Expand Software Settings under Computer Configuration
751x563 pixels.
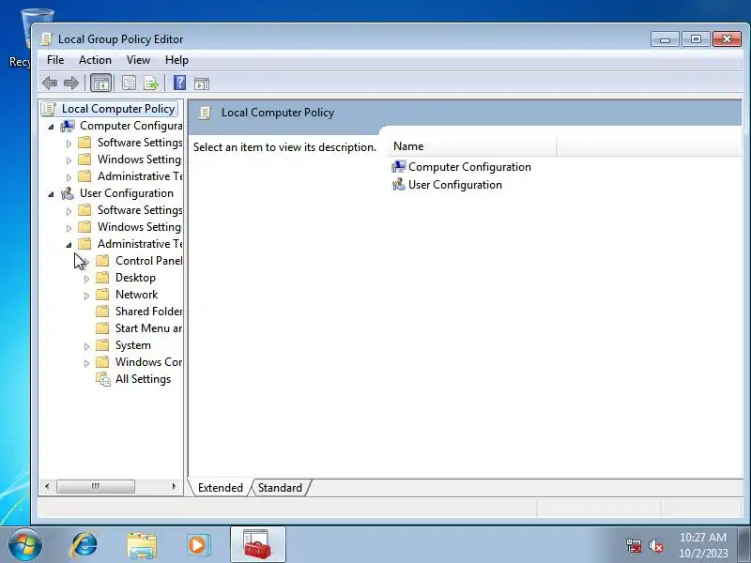click(69, 144)
